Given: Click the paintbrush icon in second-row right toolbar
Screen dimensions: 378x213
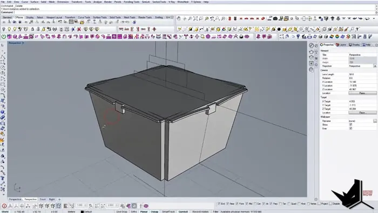Looking at the screenshot, I should (347, 29).
